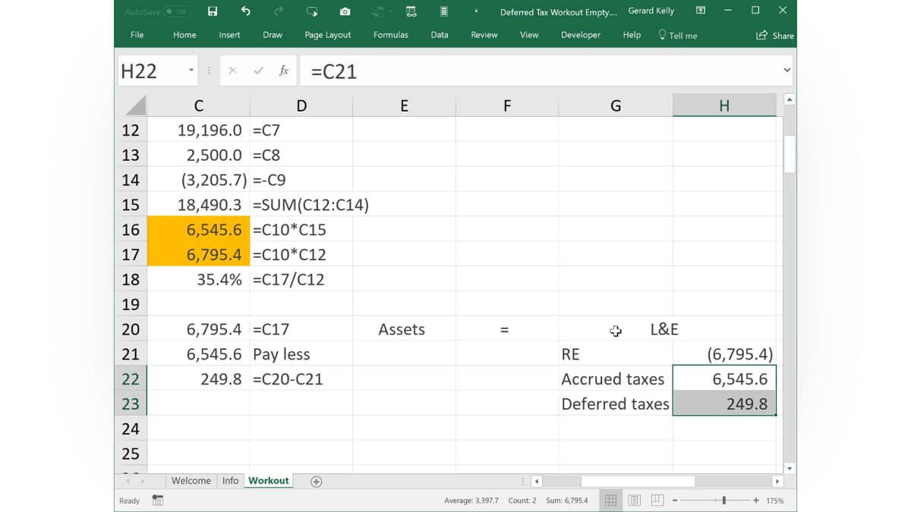Open the Formulas tab

coord(391,35)
